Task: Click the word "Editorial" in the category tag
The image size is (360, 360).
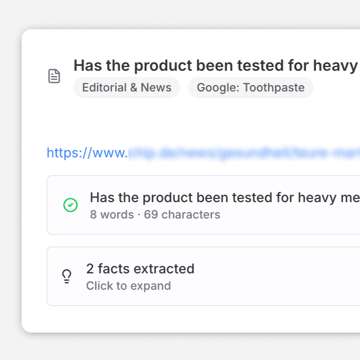Action: pyautogui.click(x=103, y=88)
